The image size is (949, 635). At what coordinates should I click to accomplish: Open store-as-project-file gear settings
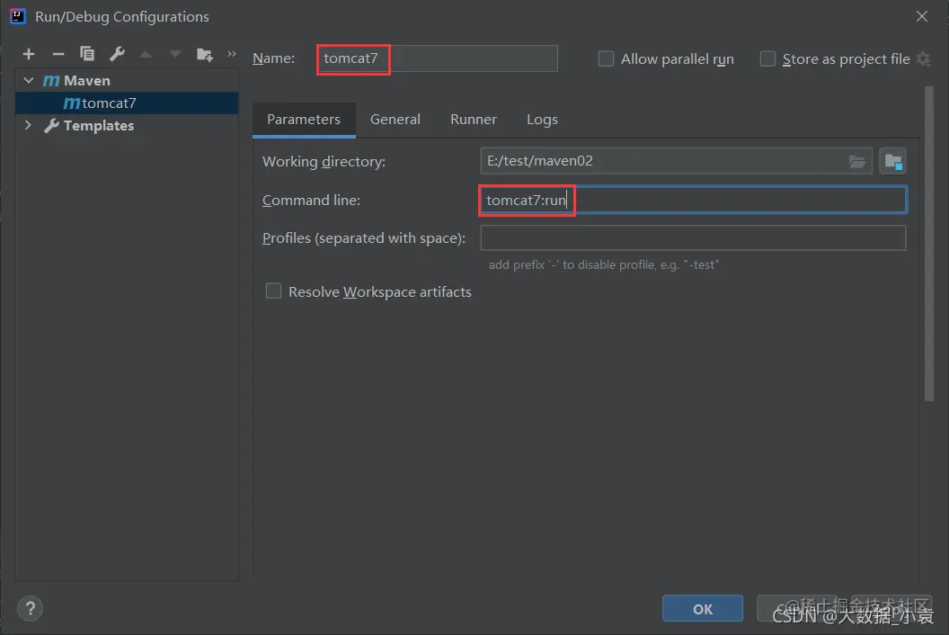[x=923, y=58]
